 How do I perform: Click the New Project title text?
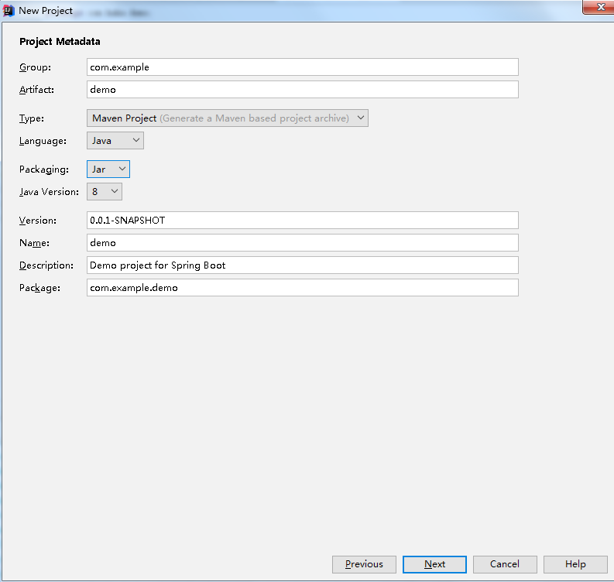point(46,11)
